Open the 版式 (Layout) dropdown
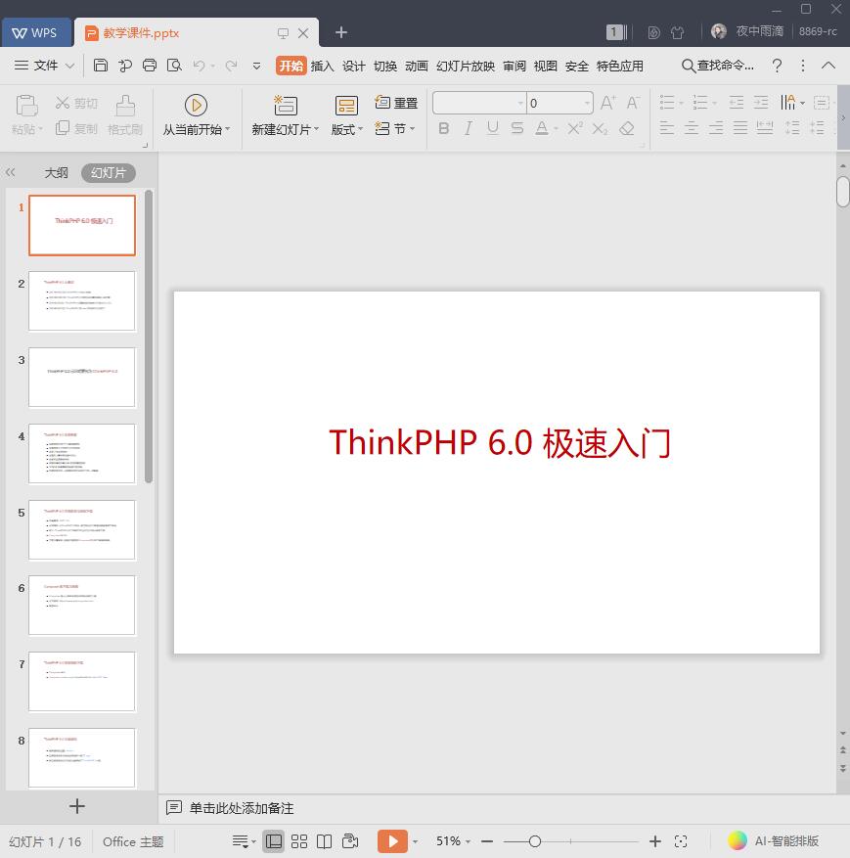The height and width of the screenshot is (858, 850). point(345,128)
